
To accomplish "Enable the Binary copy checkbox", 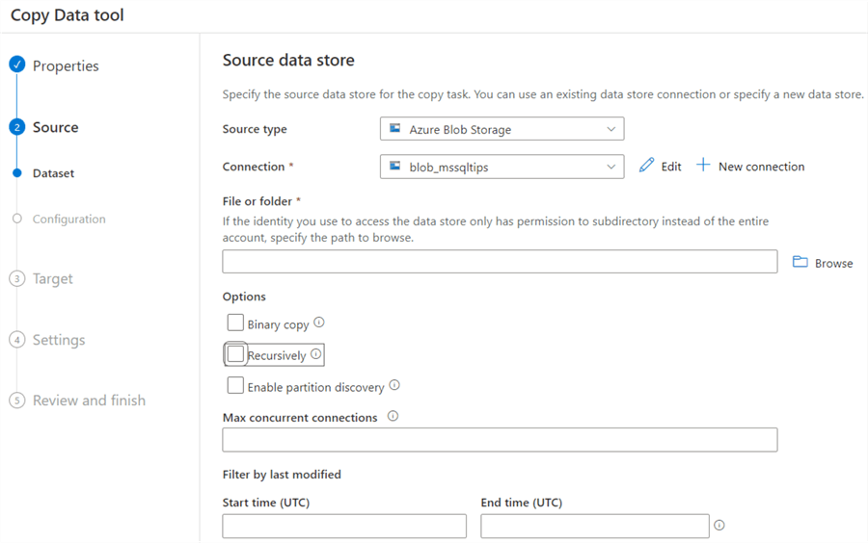I will point(235,323).
